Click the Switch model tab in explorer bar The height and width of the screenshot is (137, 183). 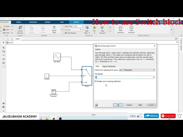pos(18,39)
